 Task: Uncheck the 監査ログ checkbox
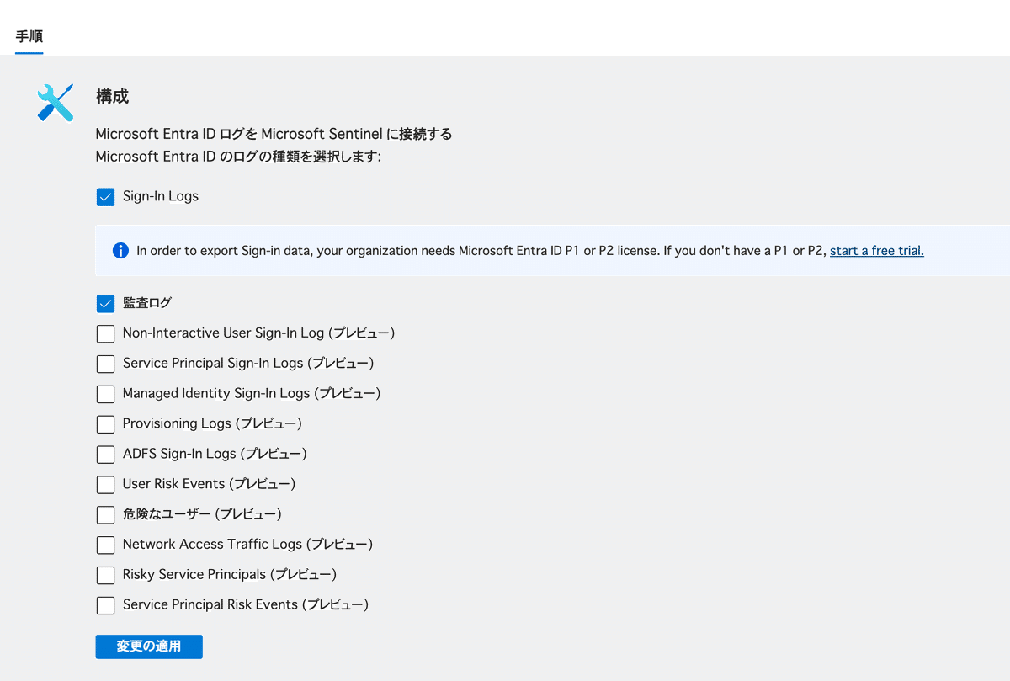point(105,303)
